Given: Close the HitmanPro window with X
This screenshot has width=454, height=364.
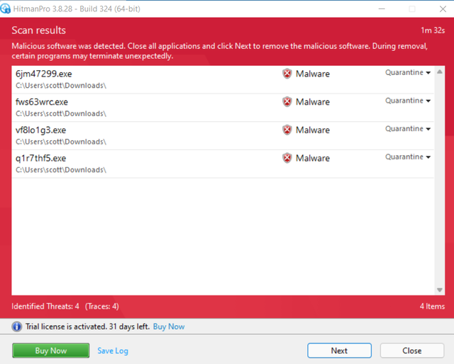Looking at the screenshot, I should (443, 8).
